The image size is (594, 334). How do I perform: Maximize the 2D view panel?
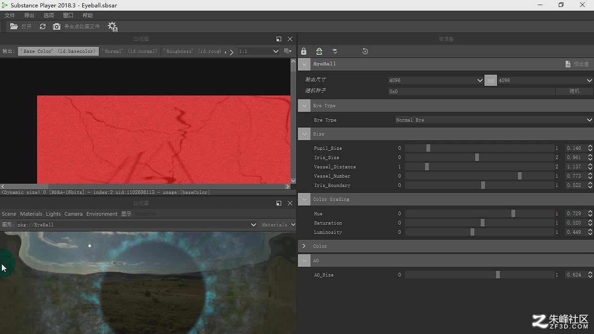pos(278,39)
